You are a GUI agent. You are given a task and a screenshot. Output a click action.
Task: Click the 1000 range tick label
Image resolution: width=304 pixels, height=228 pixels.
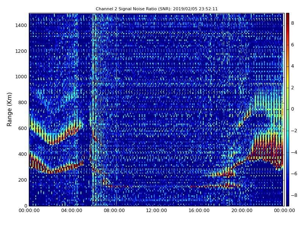click(x=21, y=77)
